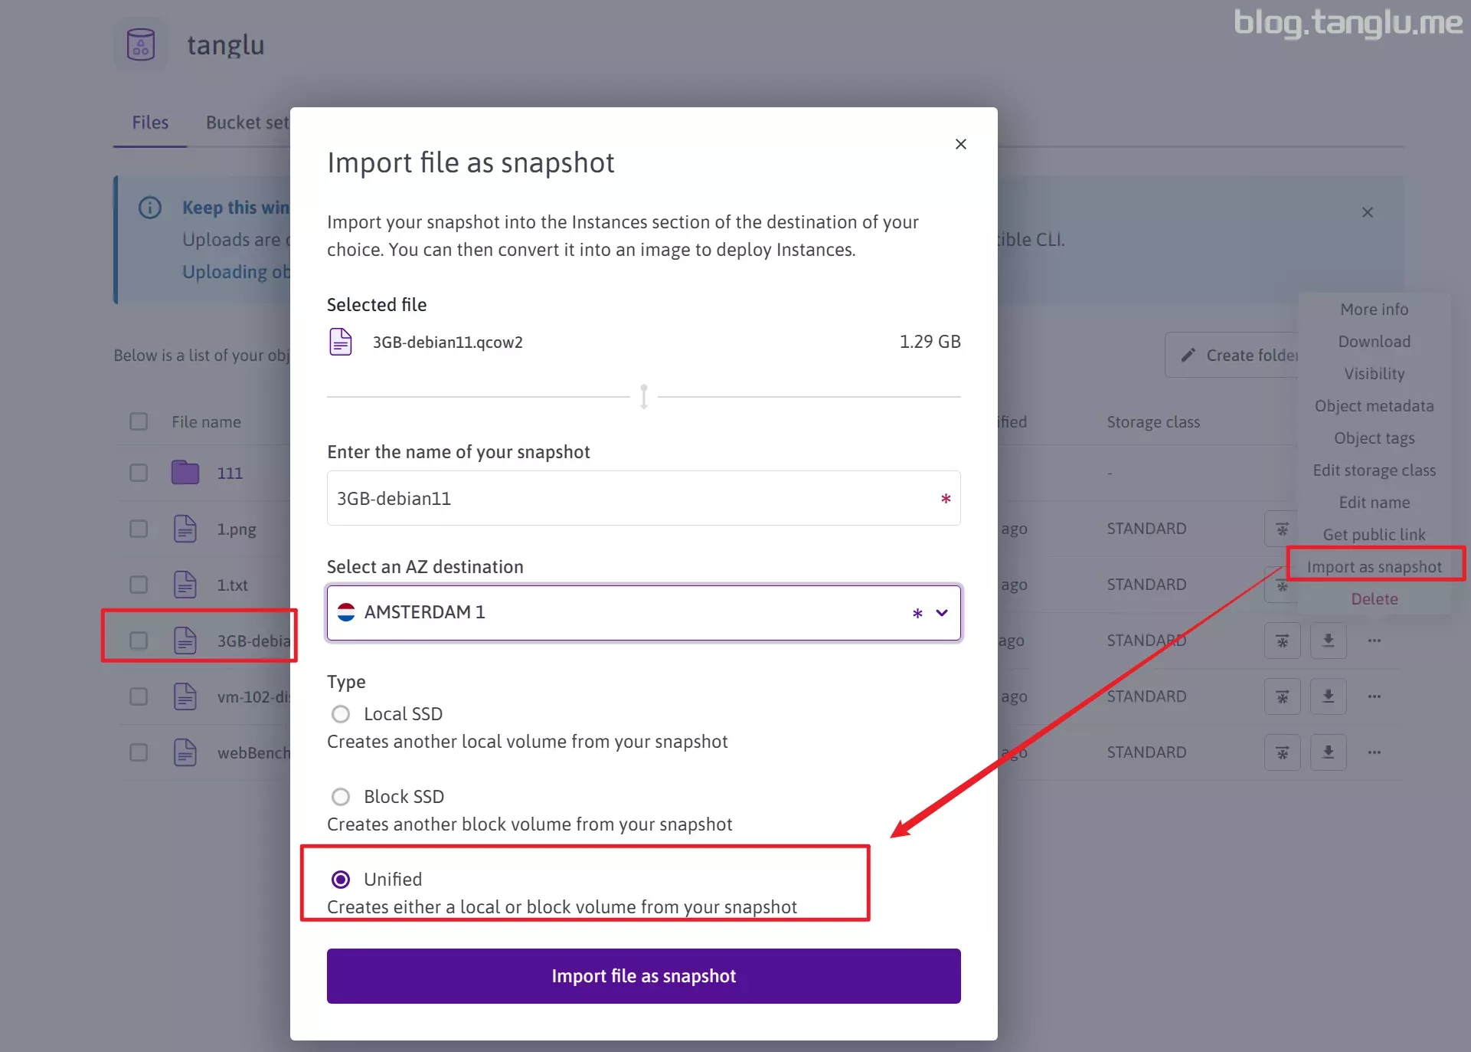Dismiss the info banner with its X

click(x=1368, y=212)
